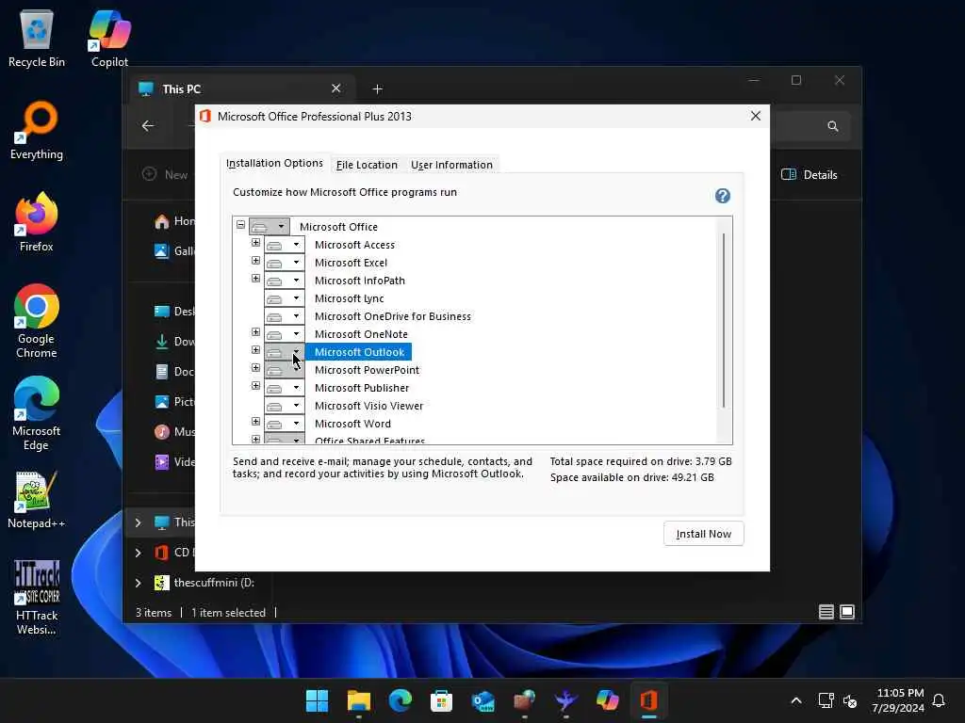Open Microsoft Store from taskbar
Screen dimensions: 965x723
[441, 700]
